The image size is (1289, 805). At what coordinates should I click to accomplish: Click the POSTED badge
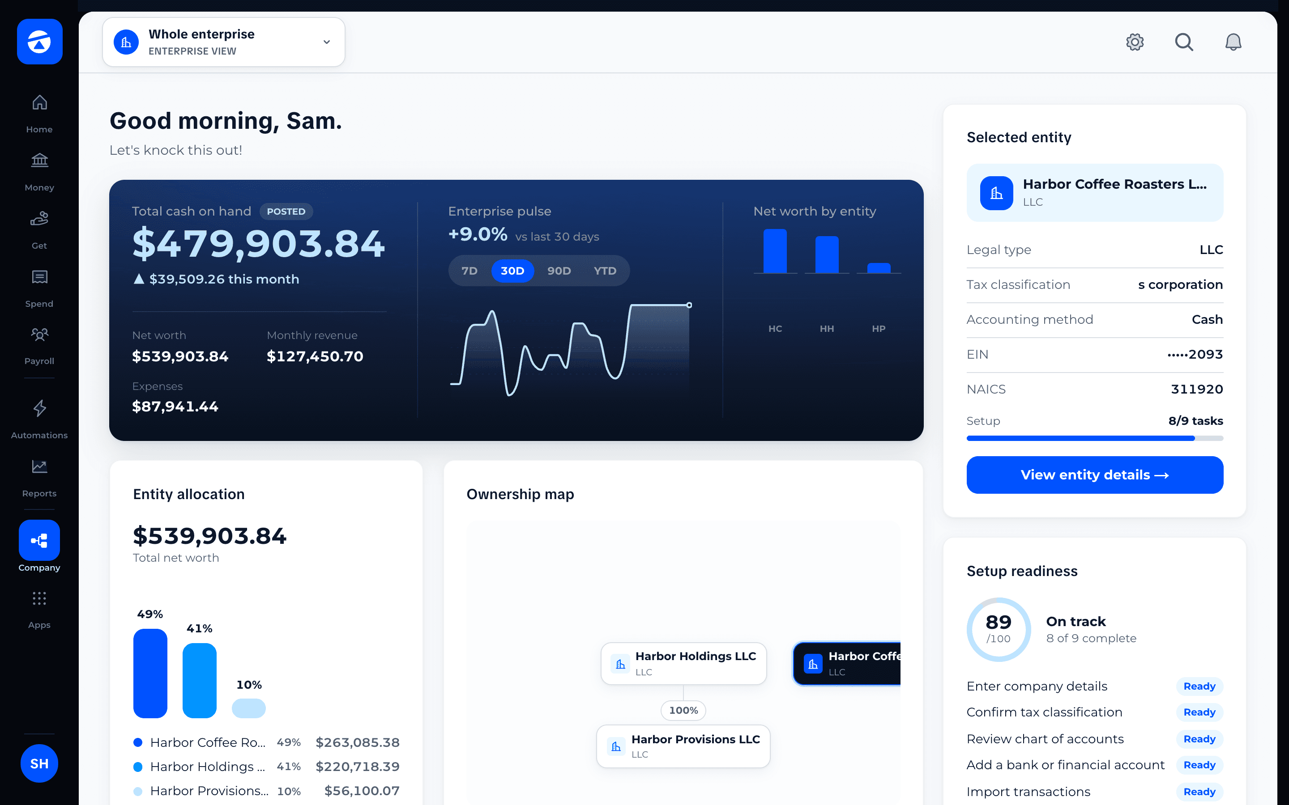click(x=286, y=212)
